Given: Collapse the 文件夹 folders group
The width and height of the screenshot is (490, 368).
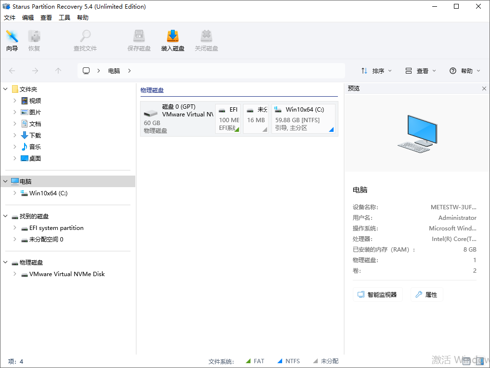Looking at the screenshot, I should click(x=5, y=89).
